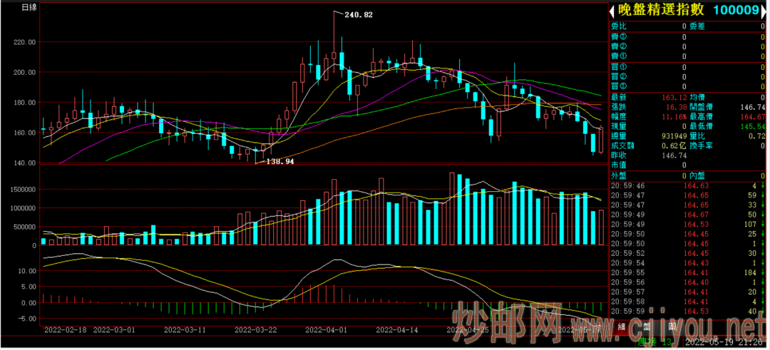Click the 240.82 high price marker

[x=358, y=14]
